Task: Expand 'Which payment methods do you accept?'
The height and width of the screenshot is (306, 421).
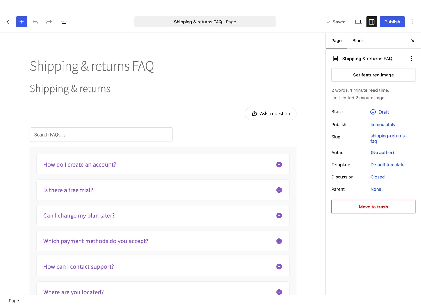Action: click(x=163, y=241)
